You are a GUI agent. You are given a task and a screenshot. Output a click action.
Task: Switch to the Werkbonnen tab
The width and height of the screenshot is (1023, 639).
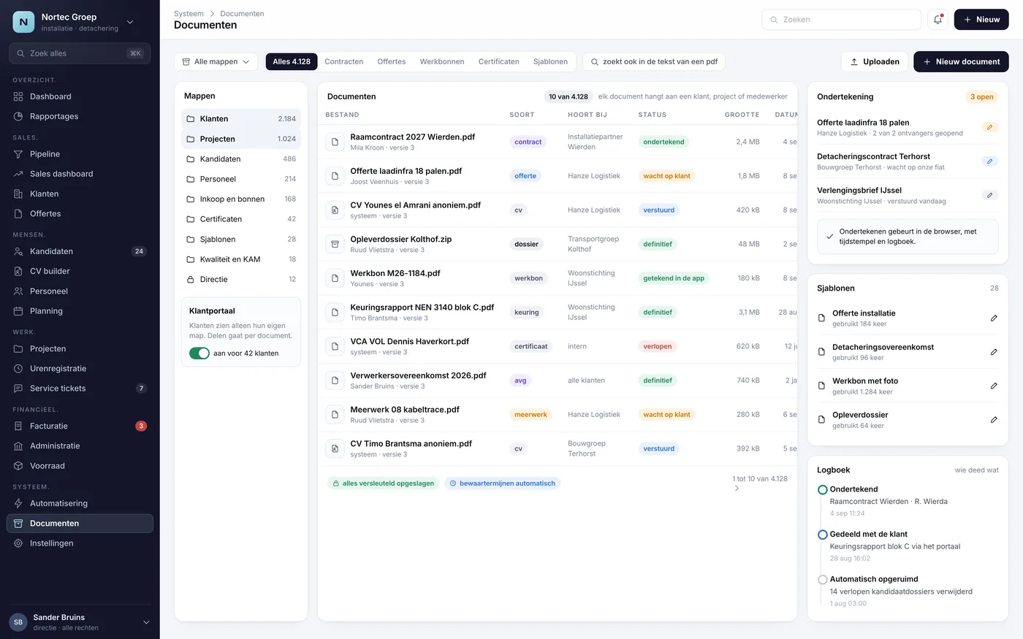pyautogui.click(x=442, y=62)
